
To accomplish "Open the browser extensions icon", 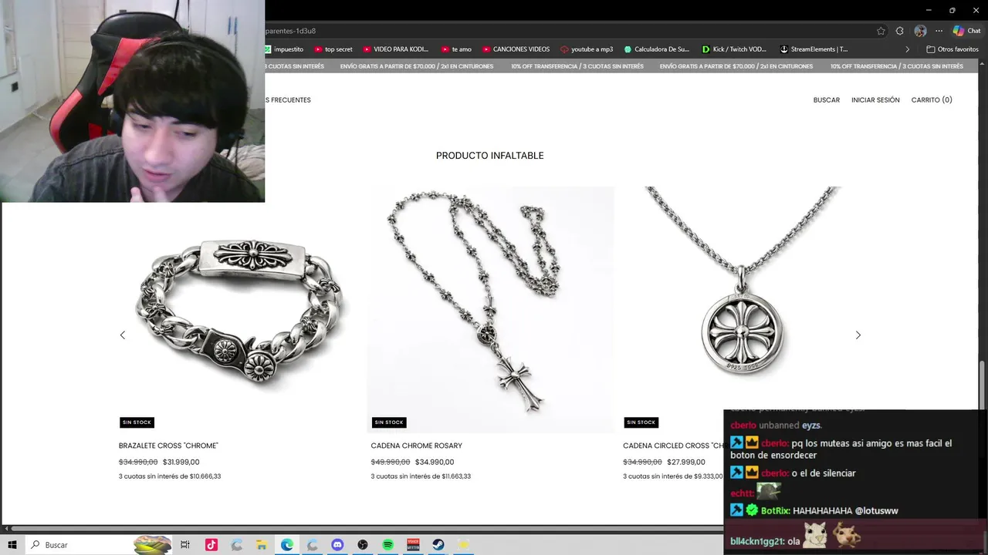I will pyautogui.click(x=899, y=31).
